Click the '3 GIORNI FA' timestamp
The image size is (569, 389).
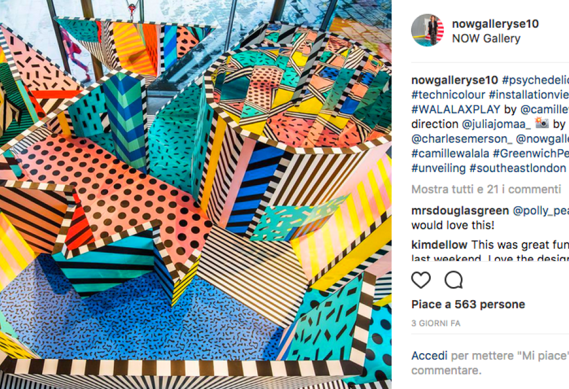point(436,324)
